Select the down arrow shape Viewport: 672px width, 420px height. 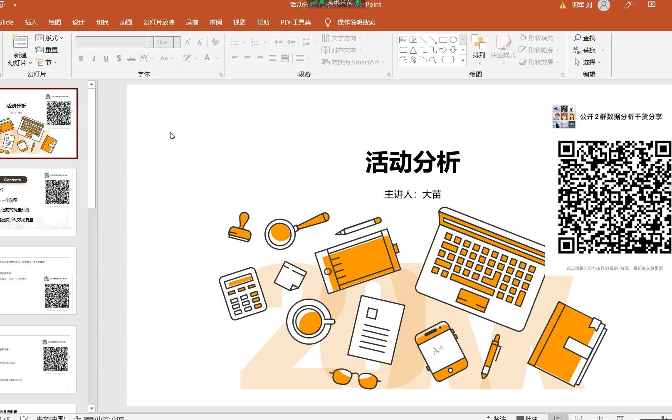(453, 50)
